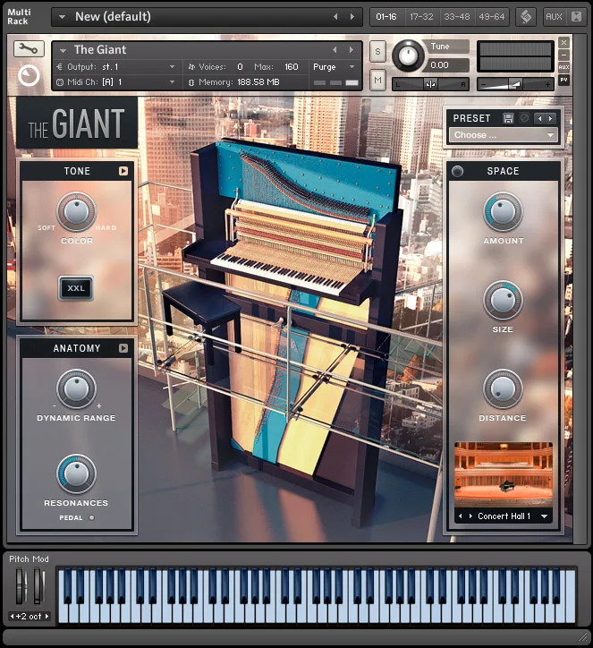Open the multi rack menu dropdown arrow
The image size is (593, 648).
(x=62, y=17)
